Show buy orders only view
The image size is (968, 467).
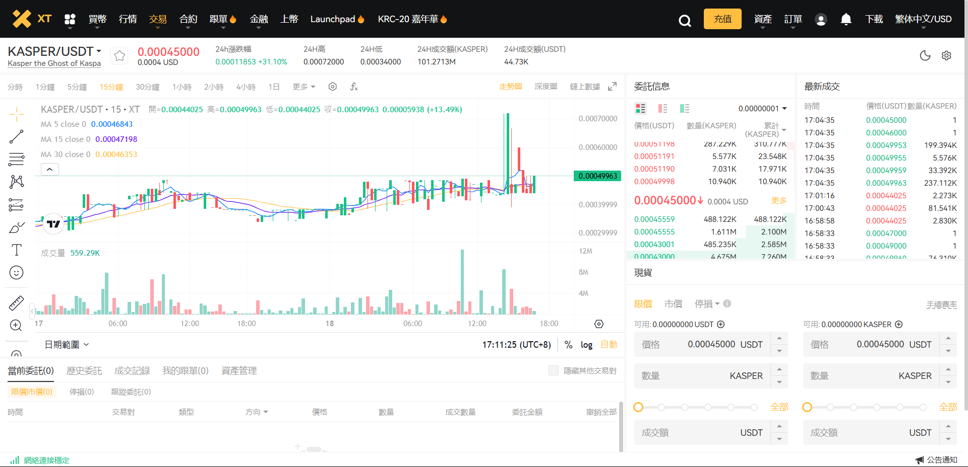tap(685, 108)
